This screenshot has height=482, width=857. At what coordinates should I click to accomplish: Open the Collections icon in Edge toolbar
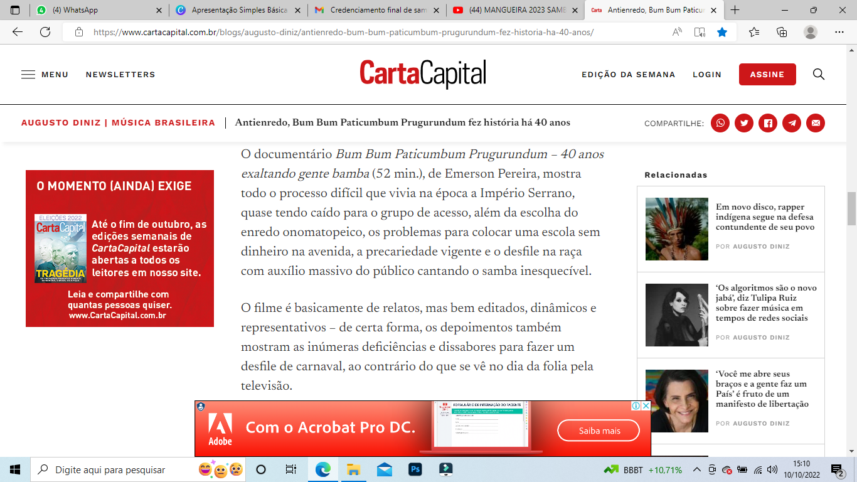[782, 32]
